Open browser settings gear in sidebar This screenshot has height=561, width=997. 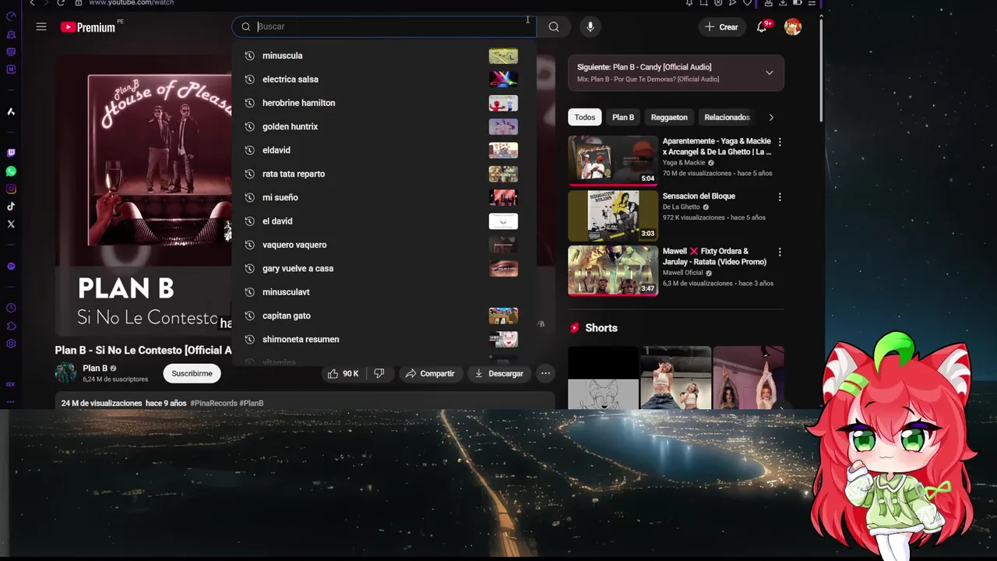[11, 344]
